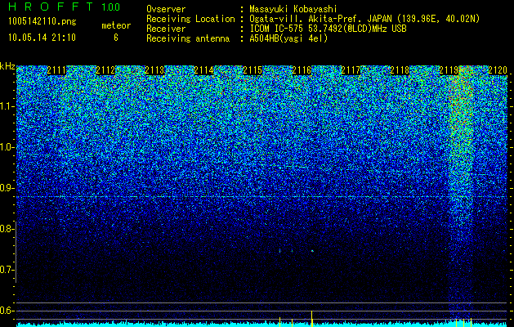Click the 'Receiving Location' label

pyautogui.click(x=190, y=19)
